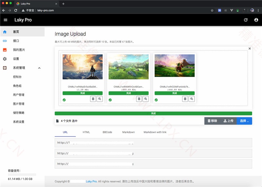The height and width of the screenshot is (187, 262).
Task: Click zoom icon on the third image
Action: [x=192, y=99]
